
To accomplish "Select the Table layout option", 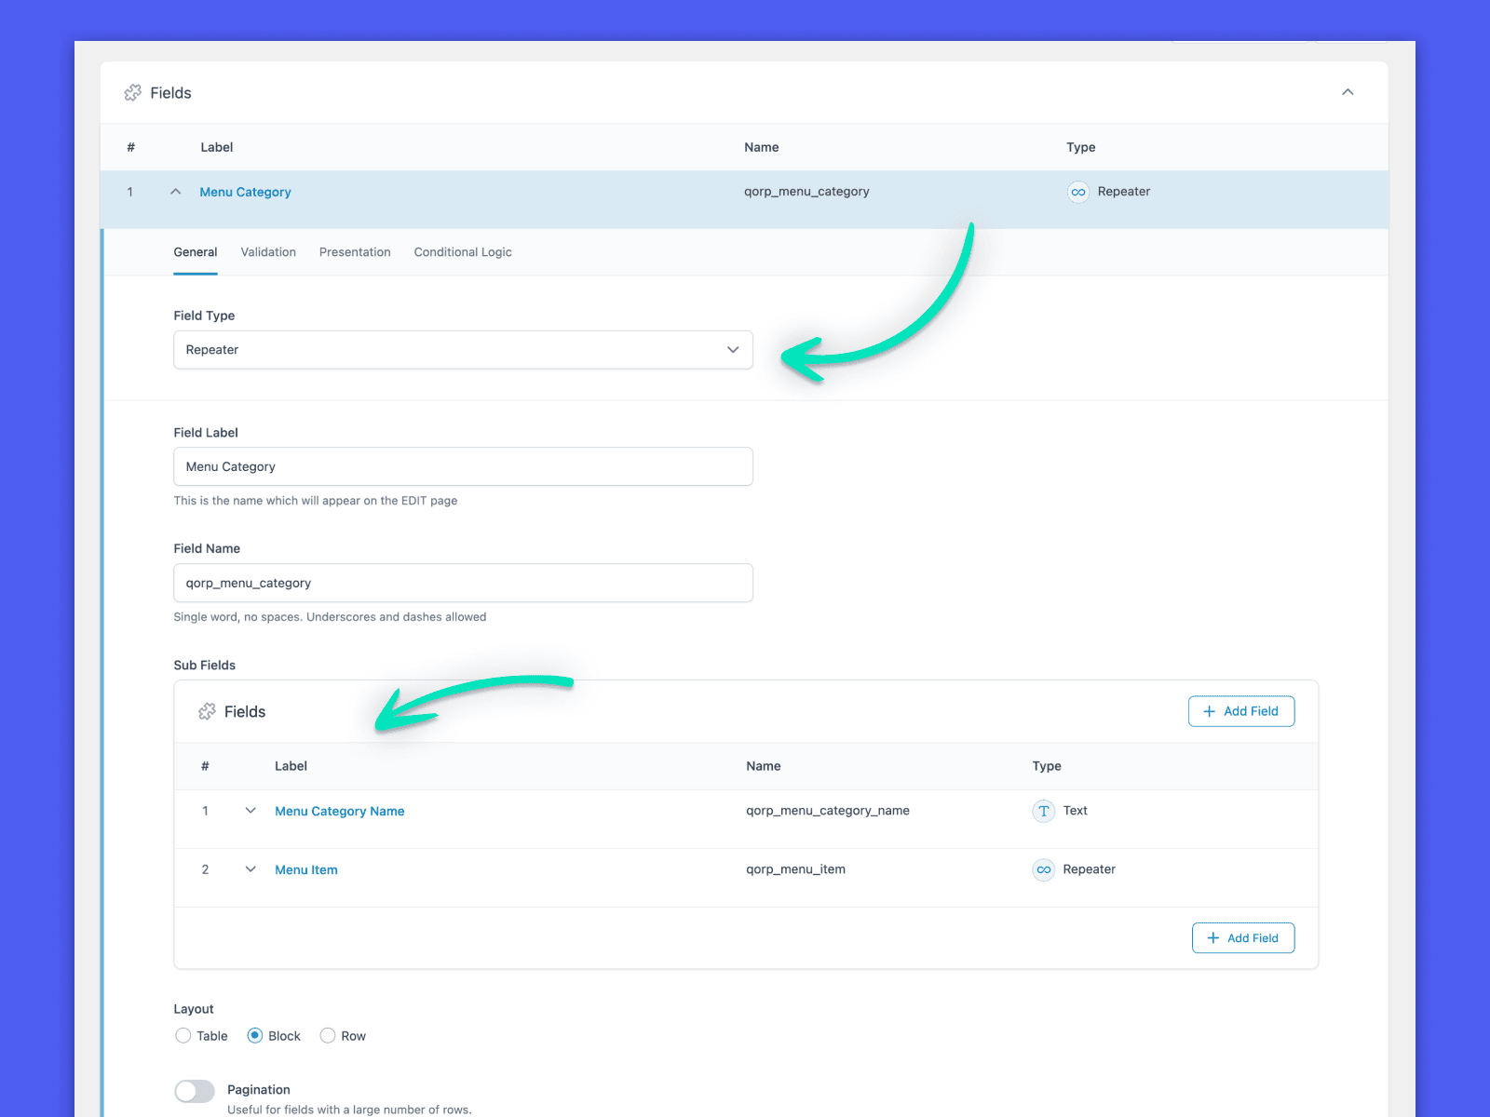I will point(183,1036).
